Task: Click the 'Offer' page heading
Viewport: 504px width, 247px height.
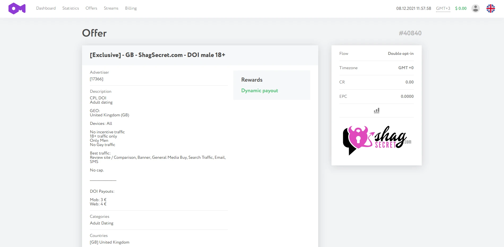Action: (x=94, y=33)
